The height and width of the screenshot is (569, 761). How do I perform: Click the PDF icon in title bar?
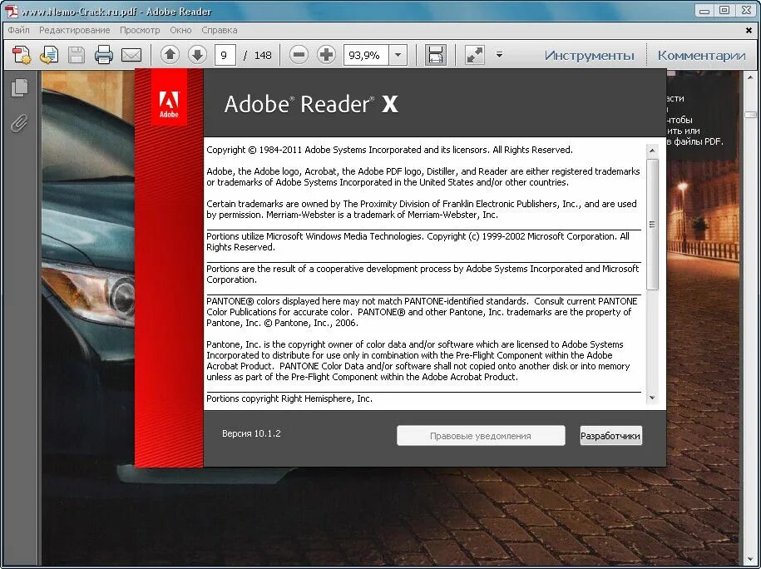click(11, 11)
